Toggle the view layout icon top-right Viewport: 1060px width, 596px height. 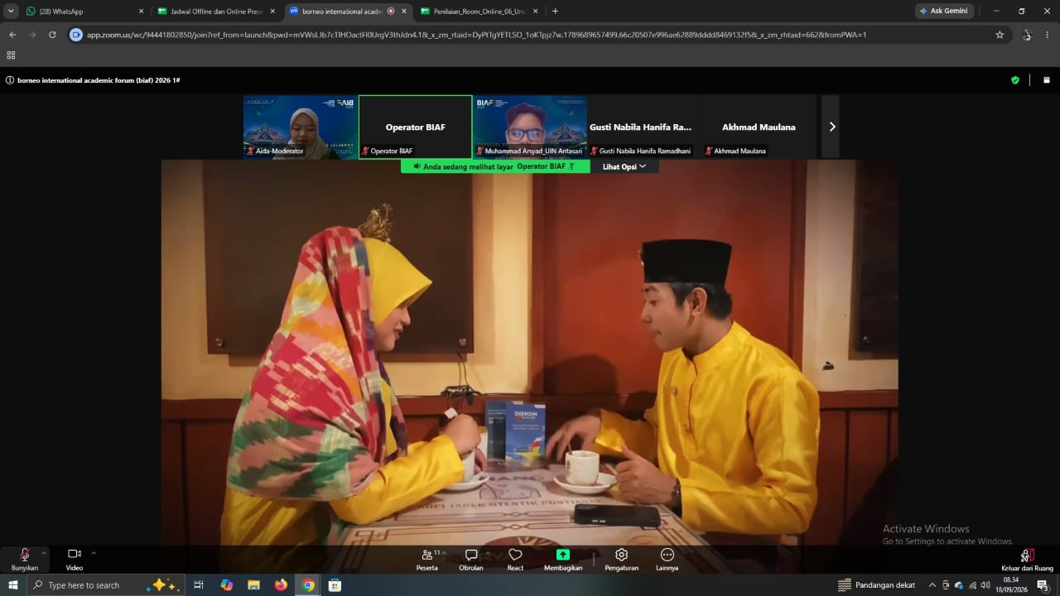tap(1047, 80)
